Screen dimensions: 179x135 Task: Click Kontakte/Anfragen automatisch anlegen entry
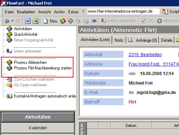(45, 96)
